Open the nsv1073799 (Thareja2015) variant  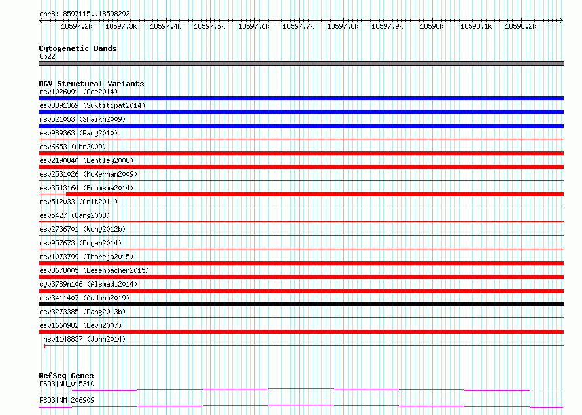(86, 257)
